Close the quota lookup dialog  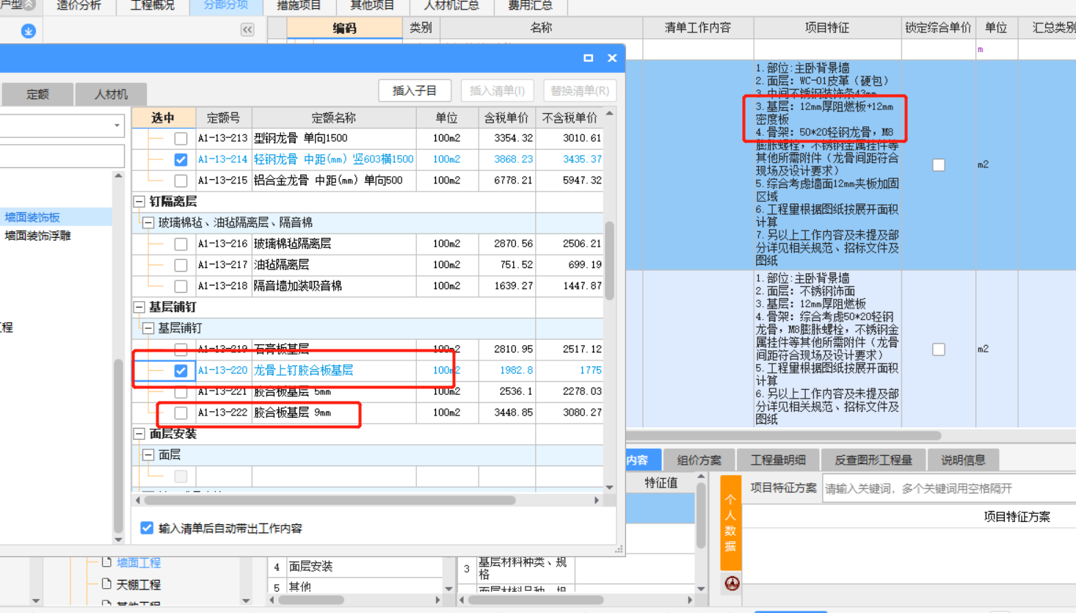[x=612, y=58]
